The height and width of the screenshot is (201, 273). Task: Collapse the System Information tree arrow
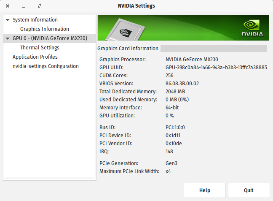click(8, 20)
